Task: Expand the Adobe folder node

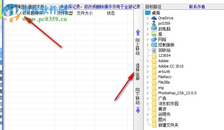Action: pos(147,61)
